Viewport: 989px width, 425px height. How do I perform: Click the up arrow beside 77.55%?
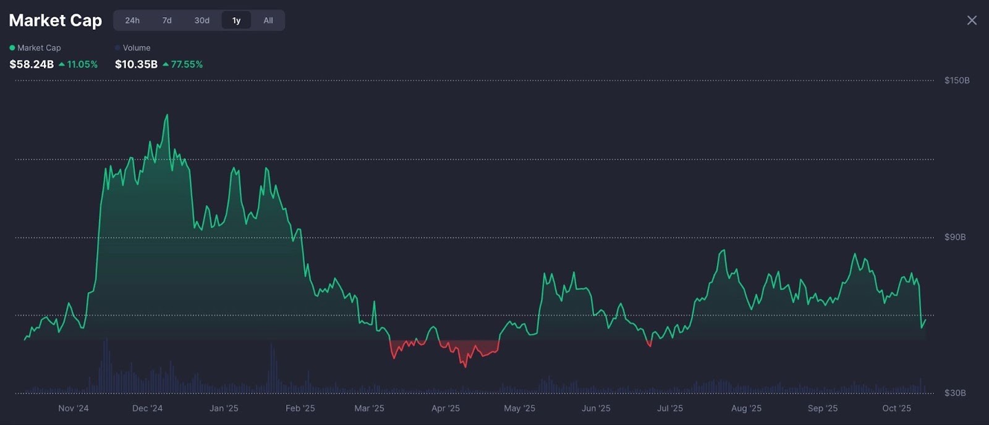pos(166,64)
